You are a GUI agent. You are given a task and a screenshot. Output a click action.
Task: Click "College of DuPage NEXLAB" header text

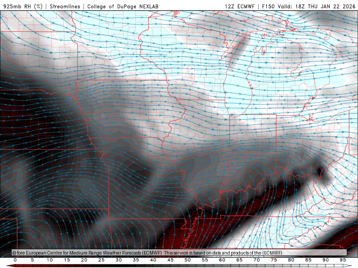(x=123, y=6)
